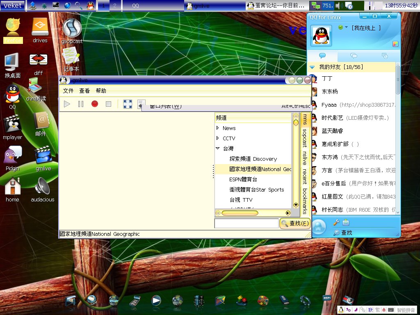Click QQ 查找 find-contacts button
Screen dimensions: 420x315
(x=342, y=233)
